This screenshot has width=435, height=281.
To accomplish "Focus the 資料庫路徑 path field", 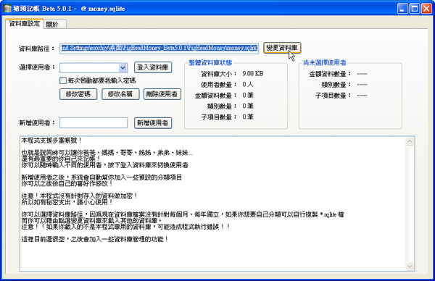I will click(159, 49).
